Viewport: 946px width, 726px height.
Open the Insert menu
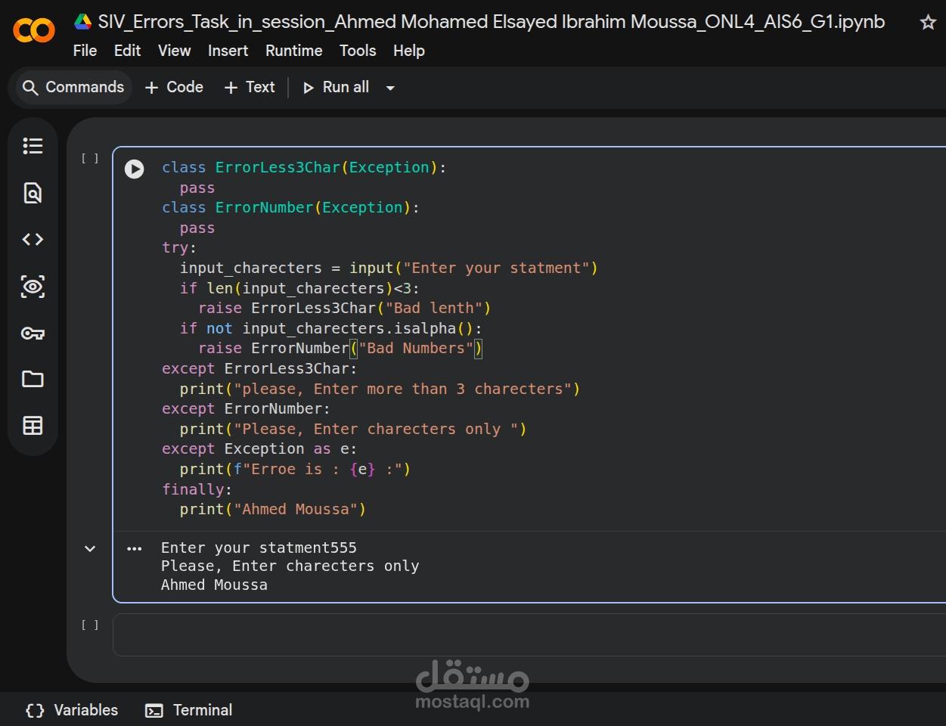coord(228,51)
